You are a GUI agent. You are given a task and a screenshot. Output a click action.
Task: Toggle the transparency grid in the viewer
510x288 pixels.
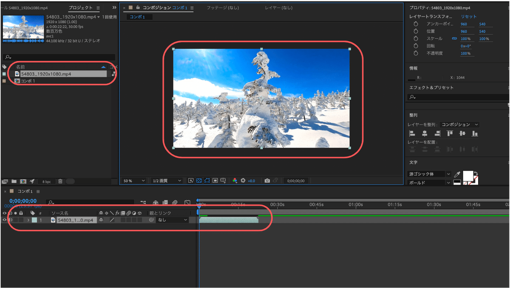coord(199,180)
